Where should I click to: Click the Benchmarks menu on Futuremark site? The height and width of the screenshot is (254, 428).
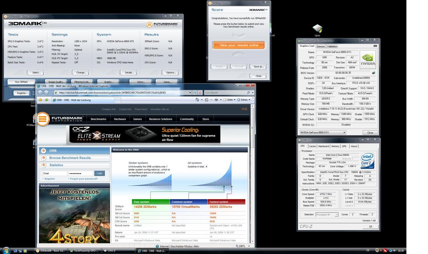pyautogui.click(x=98, y=119)
